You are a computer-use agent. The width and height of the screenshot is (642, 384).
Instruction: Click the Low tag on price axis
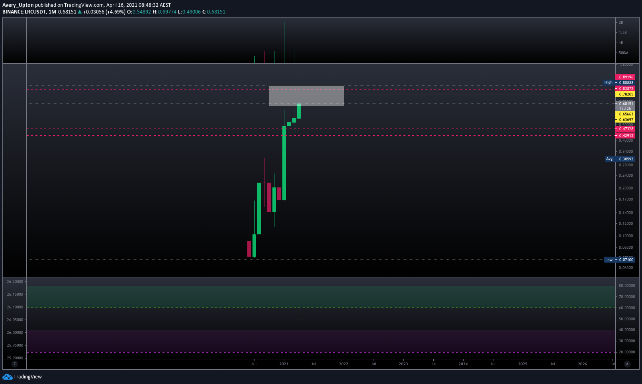609,260
